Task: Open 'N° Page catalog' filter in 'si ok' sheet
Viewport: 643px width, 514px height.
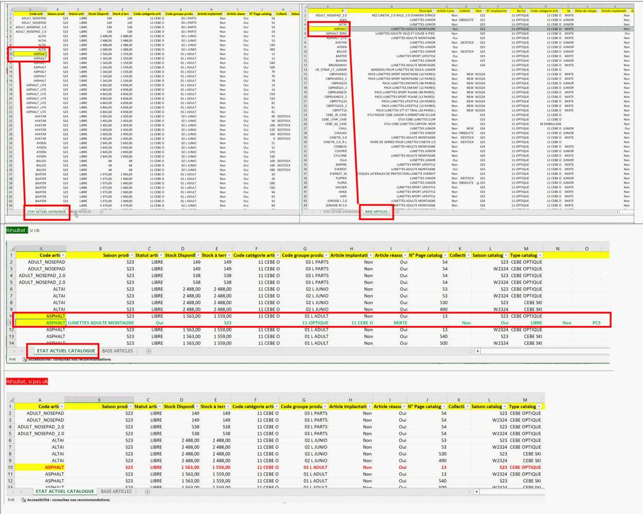Action: point(445,255)
